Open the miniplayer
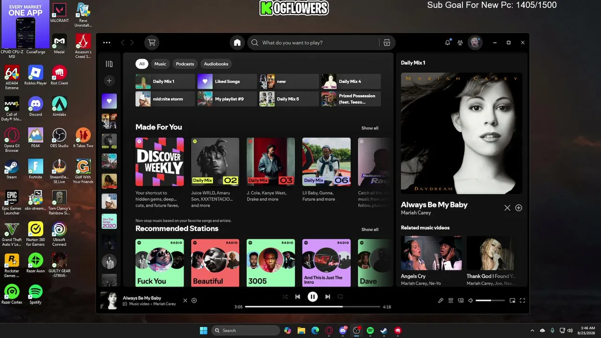The height and width of the screenshot is (338, 601). [x=512, y=300]
